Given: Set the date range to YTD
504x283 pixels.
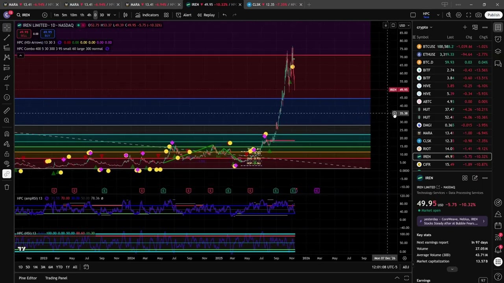Looking at the screenshot, I should 59,267.
